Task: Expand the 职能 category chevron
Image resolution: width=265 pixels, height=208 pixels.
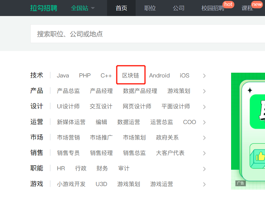Action: [204, 169]
